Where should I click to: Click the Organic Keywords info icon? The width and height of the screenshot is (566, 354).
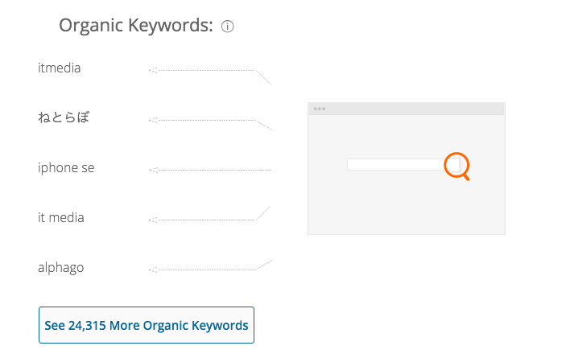(x=227, y=27)
